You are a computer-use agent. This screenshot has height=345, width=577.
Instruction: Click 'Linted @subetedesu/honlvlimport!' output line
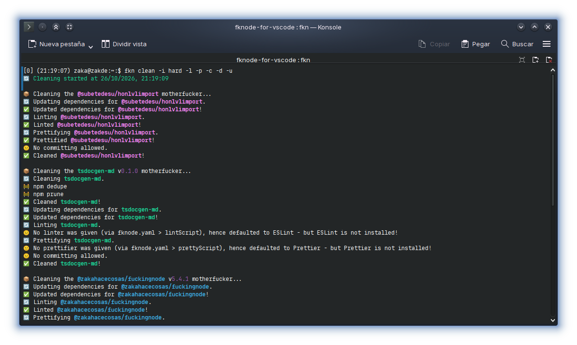[x=87, y=124]
